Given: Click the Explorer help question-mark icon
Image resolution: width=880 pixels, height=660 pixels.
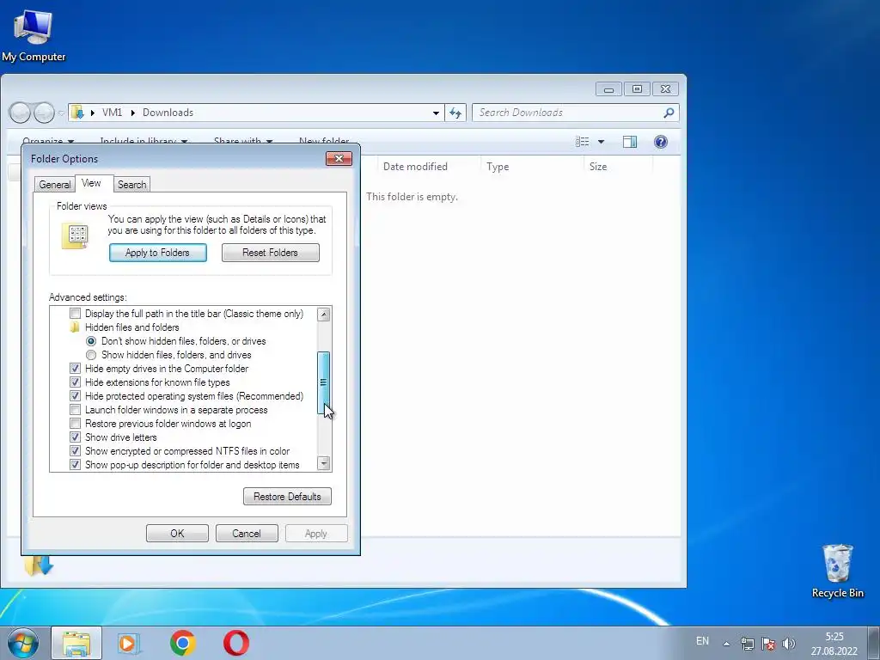Looking at the screenshot, I should point(661,142).
